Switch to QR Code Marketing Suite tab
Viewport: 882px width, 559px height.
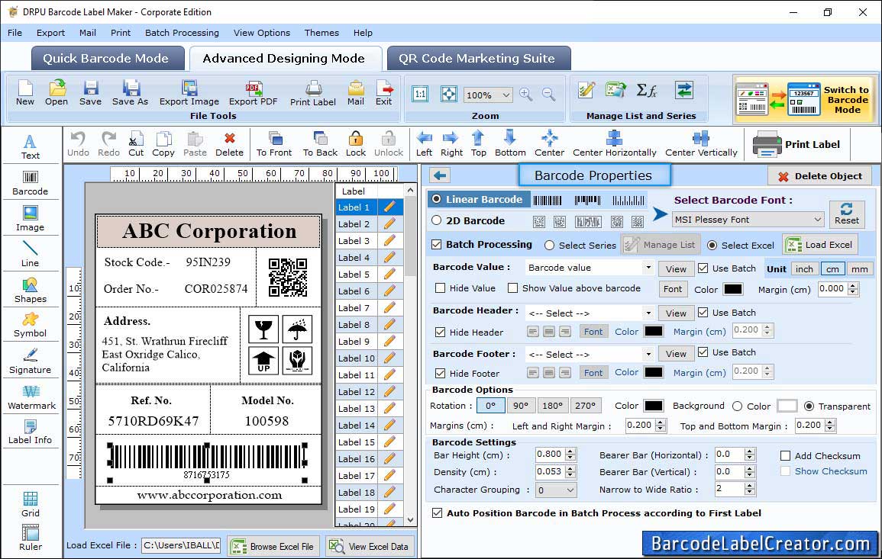[477, 59]
